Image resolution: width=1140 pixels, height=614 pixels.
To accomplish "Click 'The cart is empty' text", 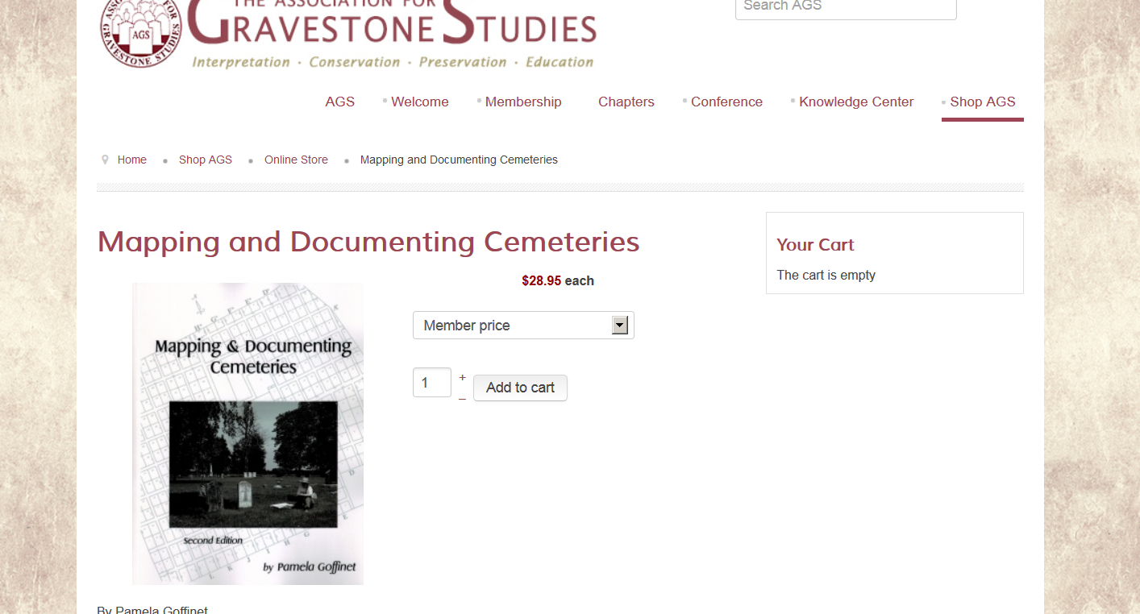I will (x=826, y=275).
